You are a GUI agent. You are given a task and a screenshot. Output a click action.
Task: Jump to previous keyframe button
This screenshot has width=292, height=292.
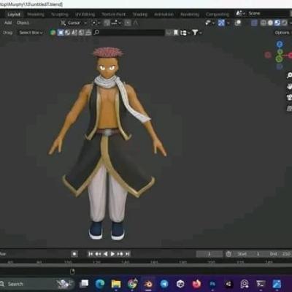(98, 254)
